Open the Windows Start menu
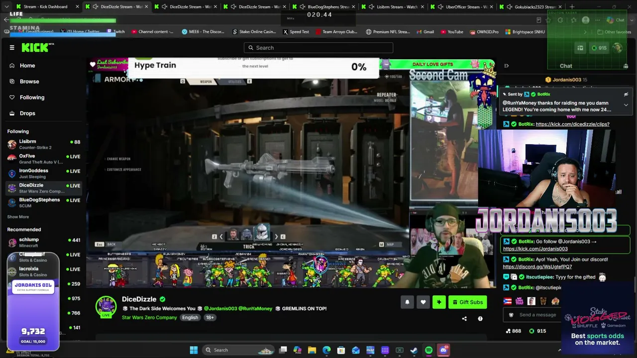 pos(194,350)
